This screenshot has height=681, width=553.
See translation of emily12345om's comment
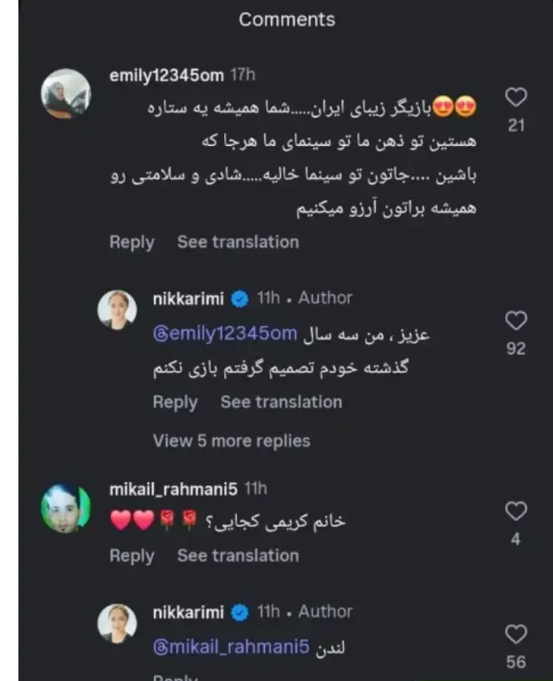click(x=238, y=242)
